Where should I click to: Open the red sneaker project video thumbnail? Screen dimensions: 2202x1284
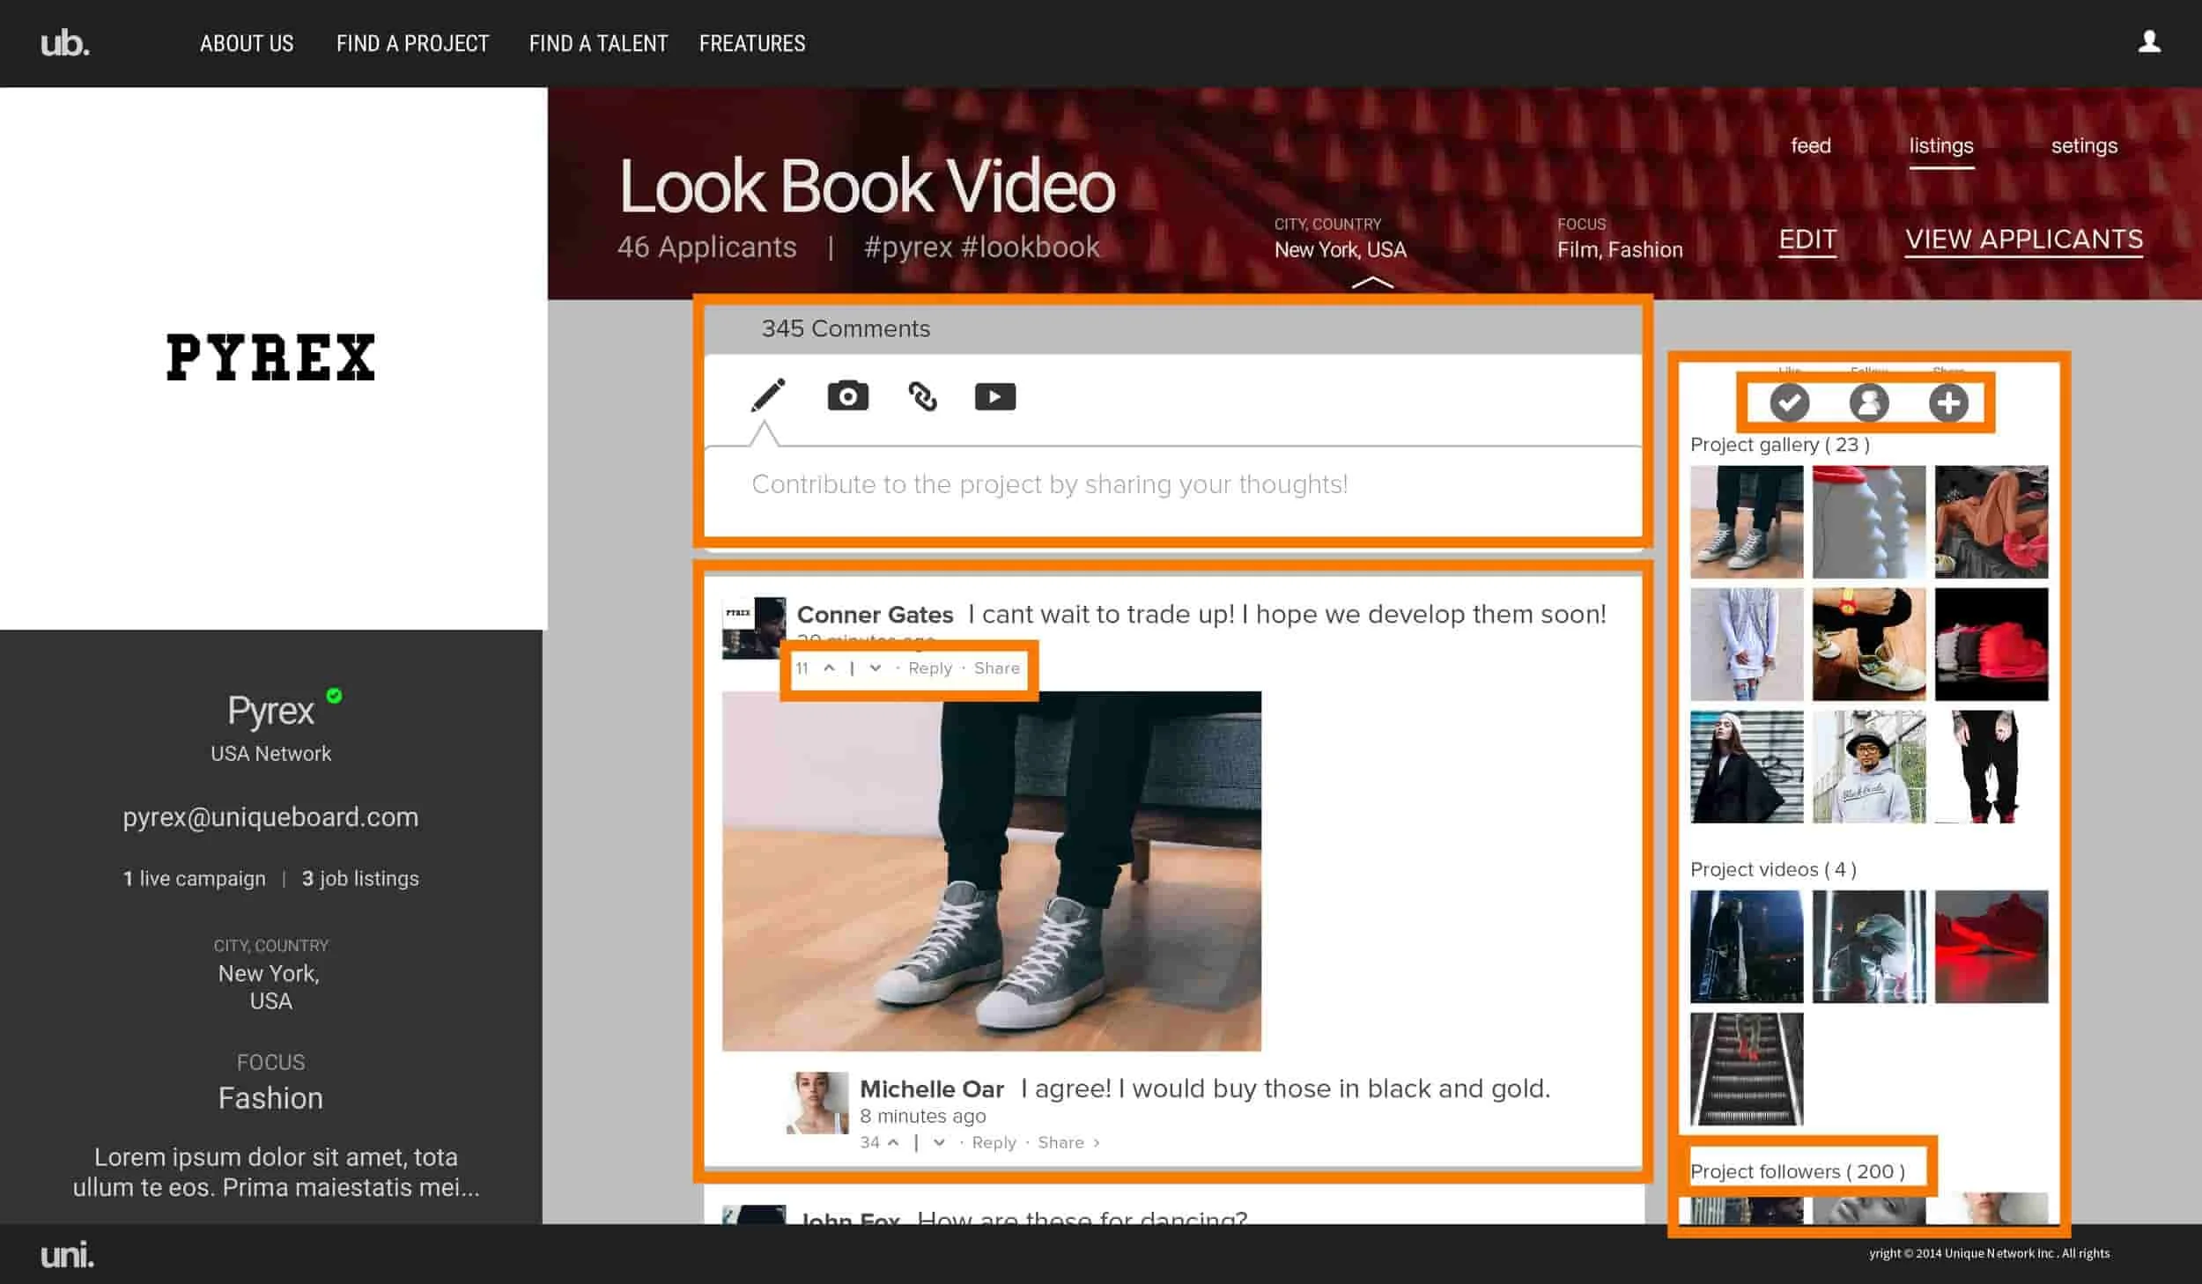click(x=1991, y=946)
